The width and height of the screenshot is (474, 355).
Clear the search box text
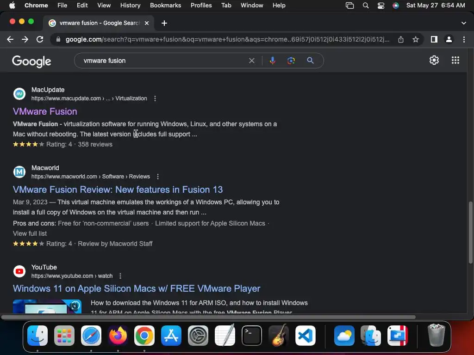pyautogui.click(x=251, y=61)
